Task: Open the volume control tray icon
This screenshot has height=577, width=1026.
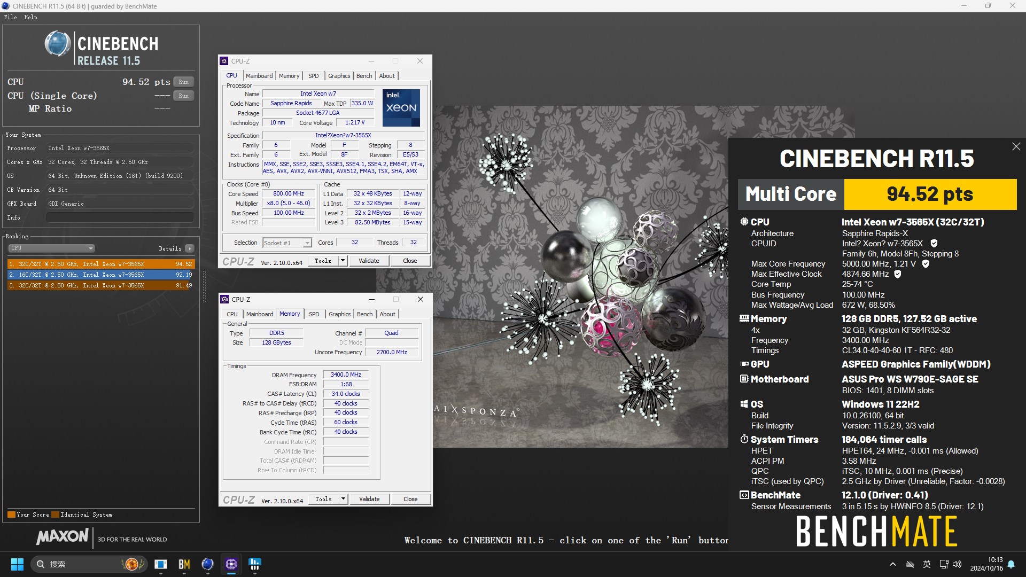Action: (x=957, y=564)
